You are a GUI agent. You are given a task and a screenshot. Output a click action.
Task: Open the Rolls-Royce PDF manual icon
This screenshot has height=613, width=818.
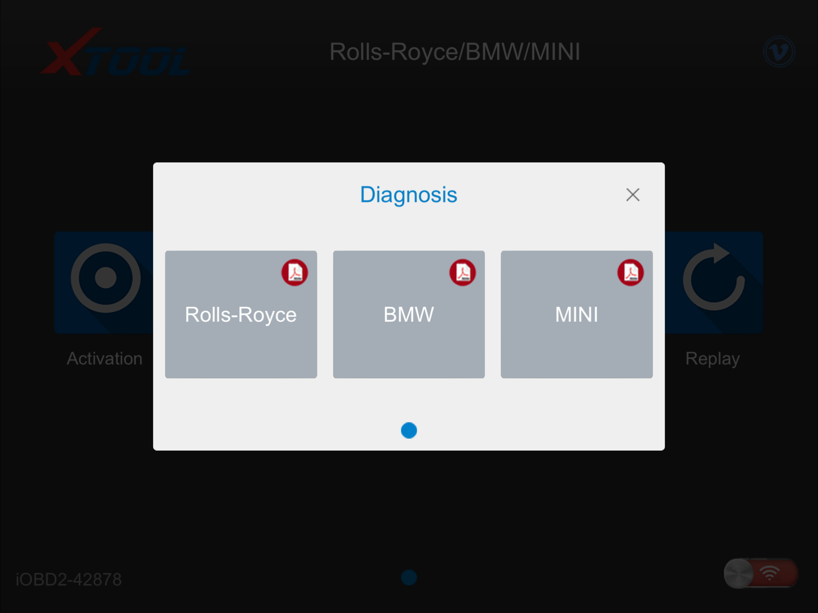click(x=294, y=272)
